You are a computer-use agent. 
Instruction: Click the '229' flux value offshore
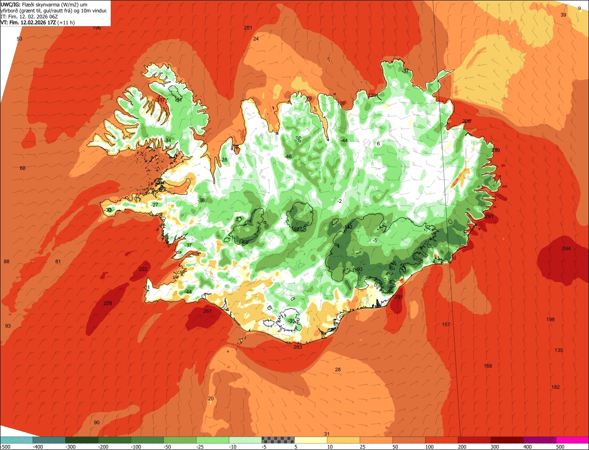[108, 303]
